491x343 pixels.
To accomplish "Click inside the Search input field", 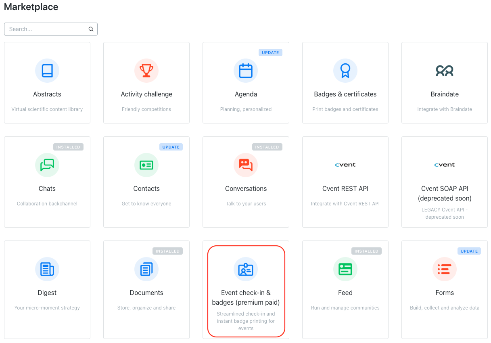I will 44,29.
